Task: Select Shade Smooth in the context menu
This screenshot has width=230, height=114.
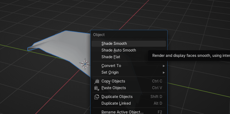Action: coord(114,44)
